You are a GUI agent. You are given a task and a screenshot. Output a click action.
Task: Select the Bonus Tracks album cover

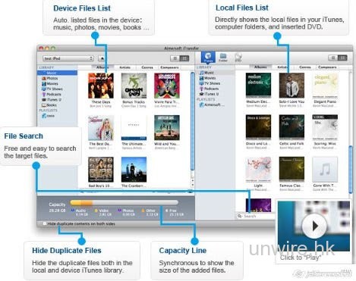tap(134, 86)
